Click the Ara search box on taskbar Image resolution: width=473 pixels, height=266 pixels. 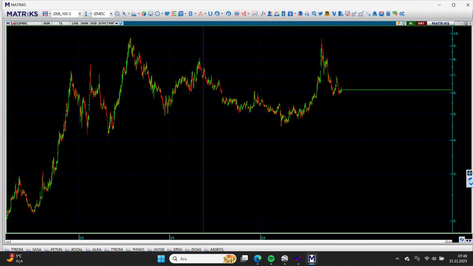pos(203,259)
